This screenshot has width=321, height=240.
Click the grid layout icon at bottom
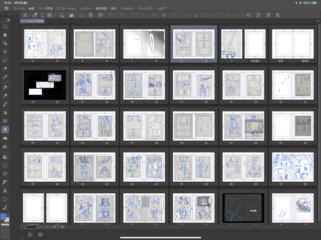(x=40, y=235)
